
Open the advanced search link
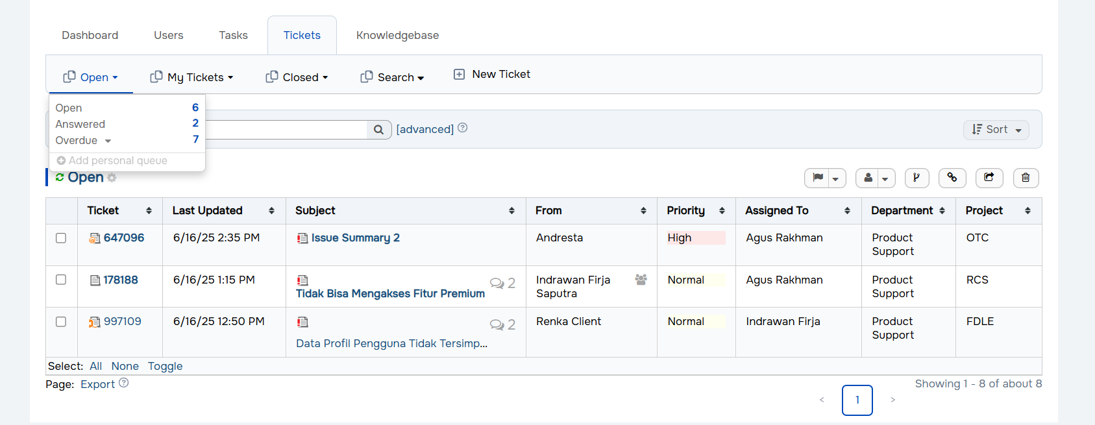point(424,129)
